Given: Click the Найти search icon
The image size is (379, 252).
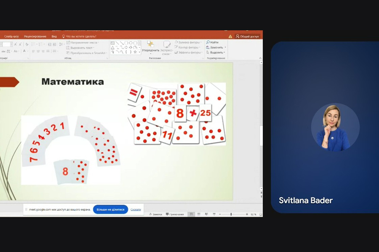Looking at the screenshot, I should pyautogui.click(x=208, y=42).
